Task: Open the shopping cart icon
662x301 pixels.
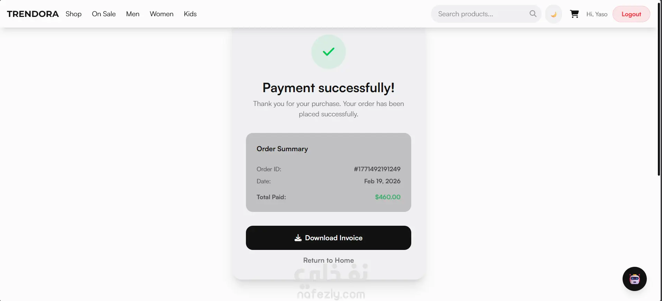Action: click(574, 14)
